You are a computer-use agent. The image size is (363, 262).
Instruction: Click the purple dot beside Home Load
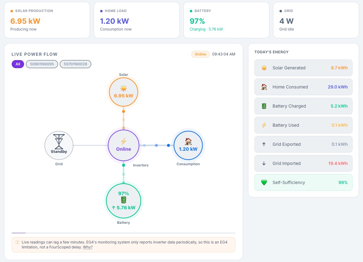coord(101,11)
